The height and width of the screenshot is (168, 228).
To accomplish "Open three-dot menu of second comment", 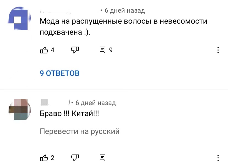I will [218, 158].
